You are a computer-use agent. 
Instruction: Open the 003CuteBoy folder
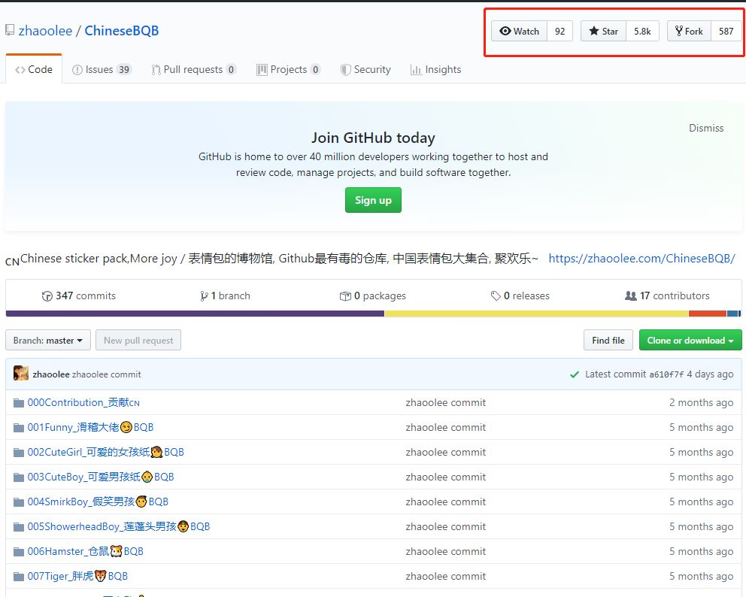(x=101, y=477)
